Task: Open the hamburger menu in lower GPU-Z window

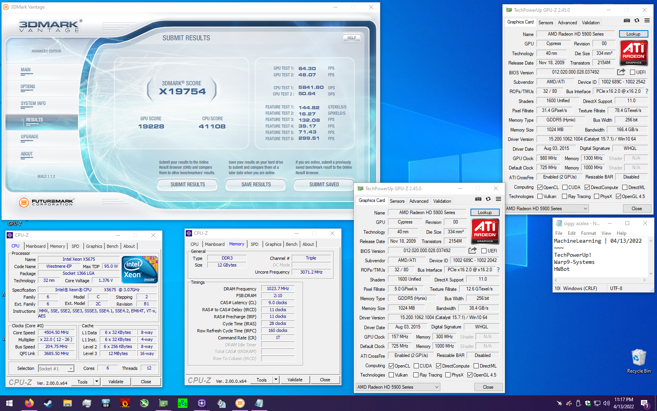Action: (498, 199)
